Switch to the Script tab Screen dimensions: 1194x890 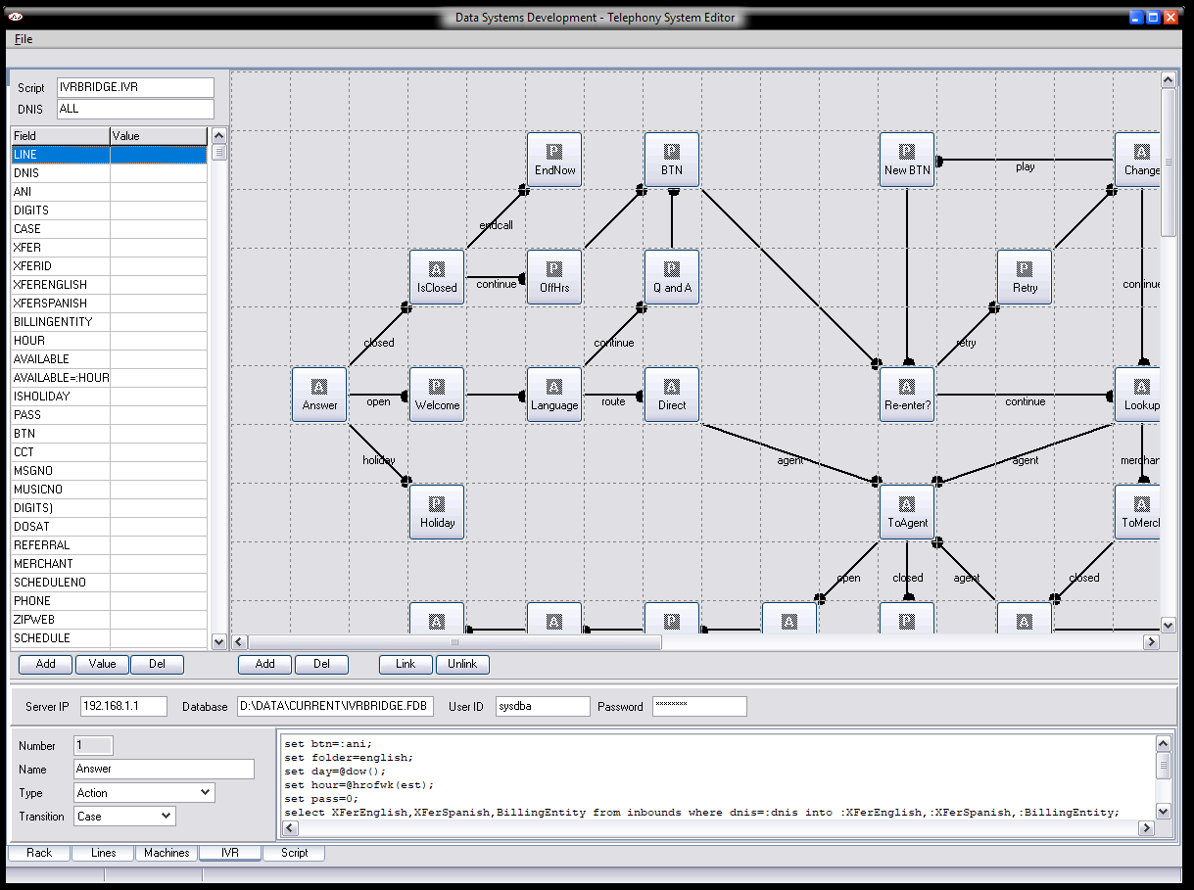[x=294, y=853]
